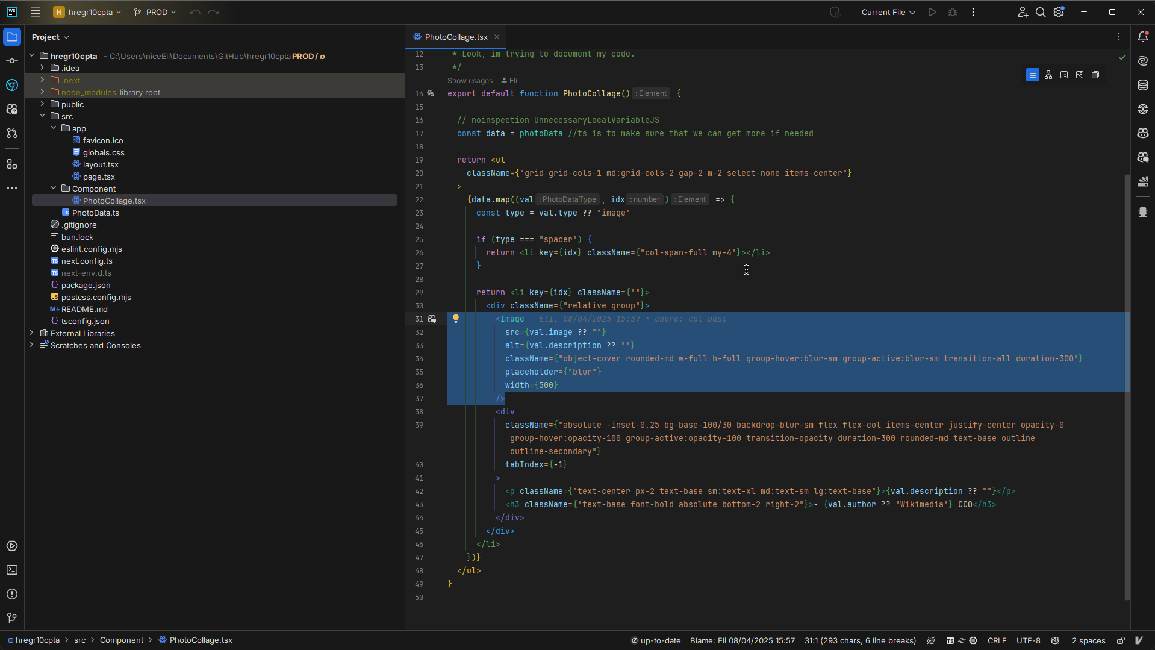1155x650 pixels.
Task: Toggle the selected lines-view button in floating toolbar
Action: pos(1033,75)
